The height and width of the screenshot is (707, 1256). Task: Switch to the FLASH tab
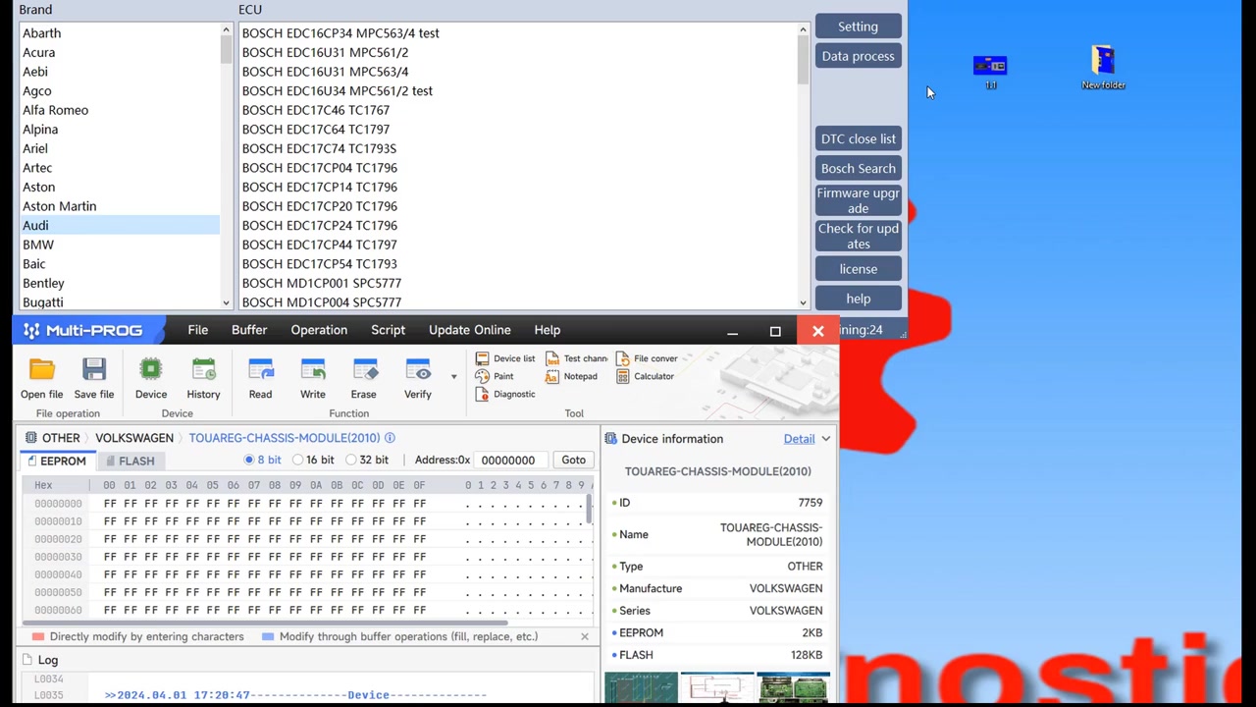[131, 461]
